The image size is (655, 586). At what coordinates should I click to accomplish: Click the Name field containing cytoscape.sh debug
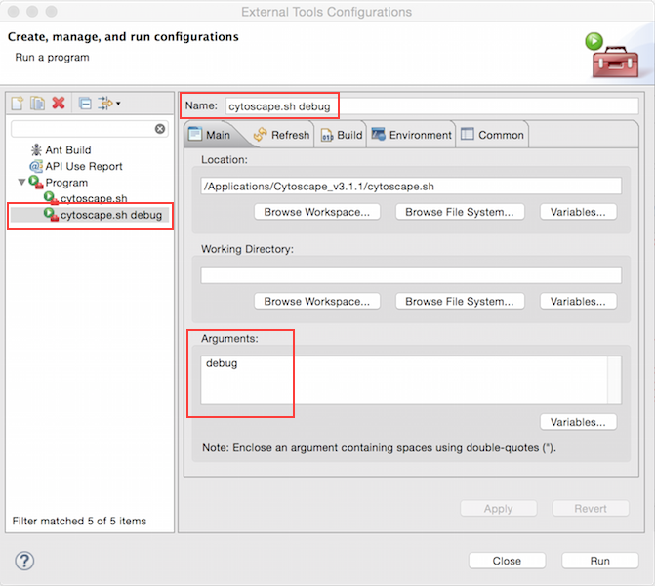431,106
